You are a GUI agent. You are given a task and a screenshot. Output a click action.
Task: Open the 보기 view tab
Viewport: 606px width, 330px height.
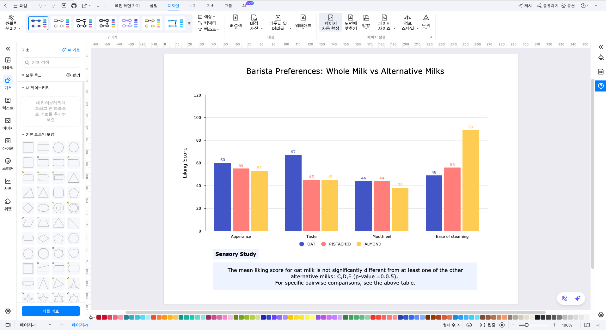(193, 6)
